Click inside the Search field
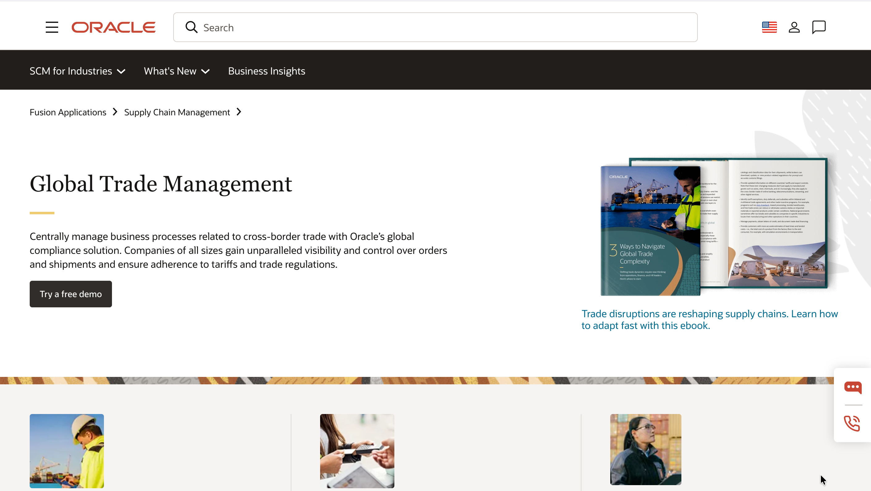The width and height of the screenshot is (871, 491). pos(435,28)
